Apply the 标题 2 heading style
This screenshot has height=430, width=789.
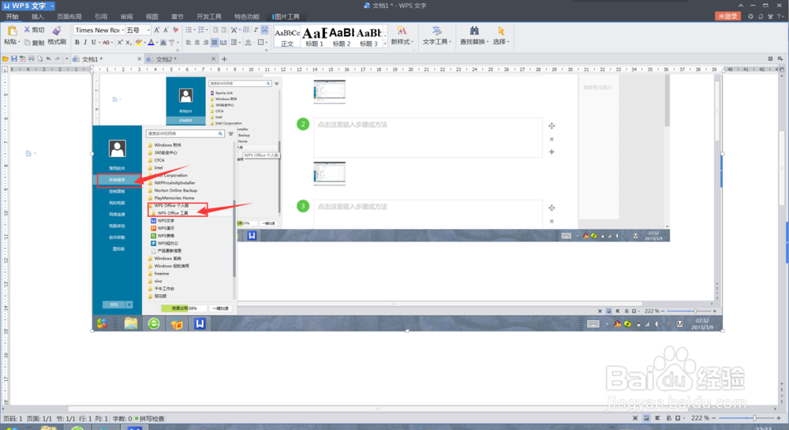pyautogui.click(x=342, y=36)
